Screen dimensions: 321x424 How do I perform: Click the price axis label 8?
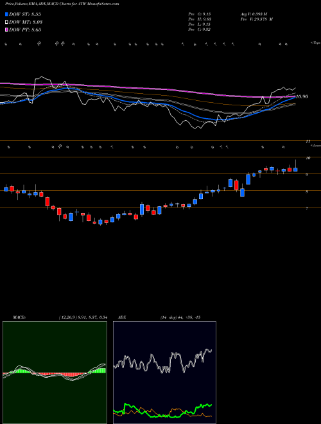307,191
